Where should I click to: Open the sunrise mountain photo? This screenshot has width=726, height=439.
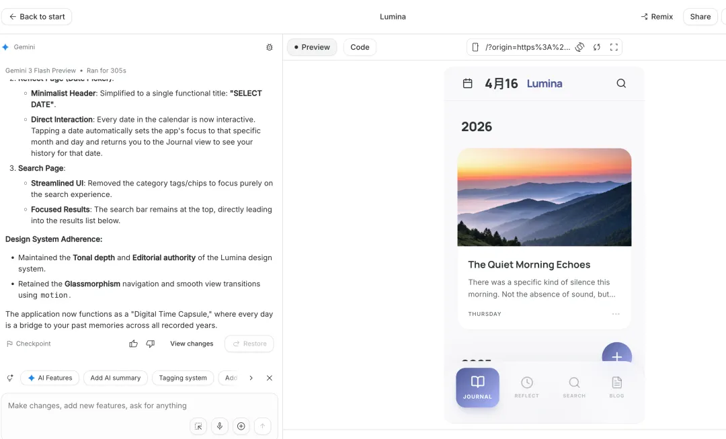coord(544,197)
